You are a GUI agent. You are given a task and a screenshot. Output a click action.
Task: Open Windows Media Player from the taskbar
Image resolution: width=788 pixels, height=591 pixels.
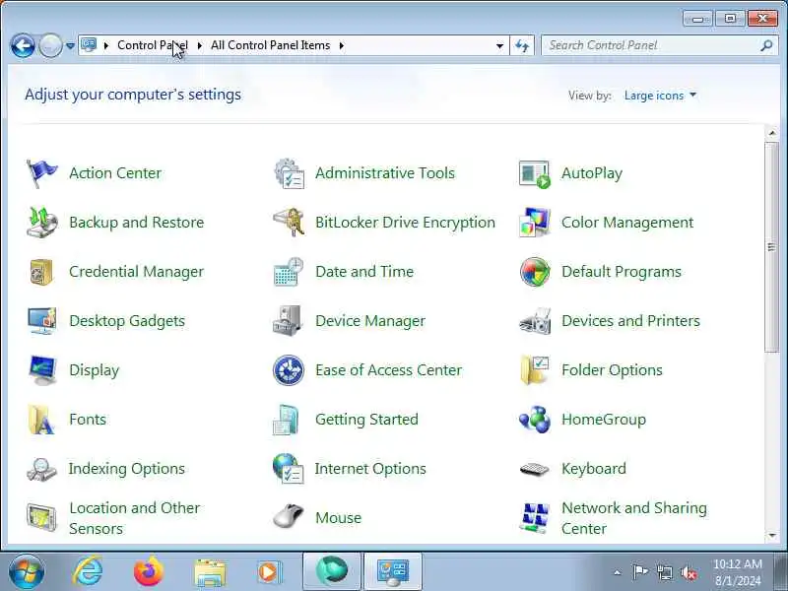[270, 572]
